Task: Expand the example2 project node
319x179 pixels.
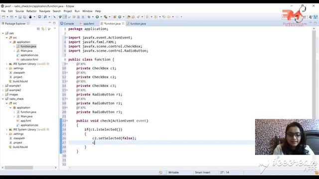Action: pos(3,90)
